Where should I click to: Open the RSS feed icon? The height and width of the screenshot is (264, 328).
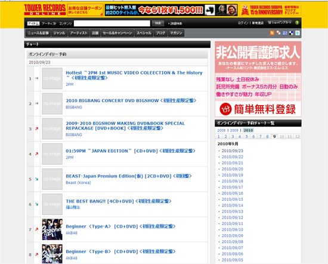[272, 33]
